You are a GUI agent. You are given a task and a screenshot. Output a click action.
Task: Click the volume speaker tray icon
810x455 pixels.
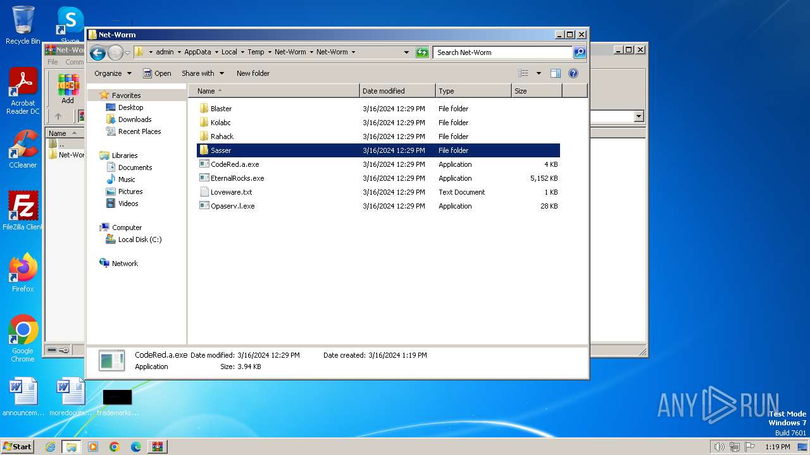(719, 447)
